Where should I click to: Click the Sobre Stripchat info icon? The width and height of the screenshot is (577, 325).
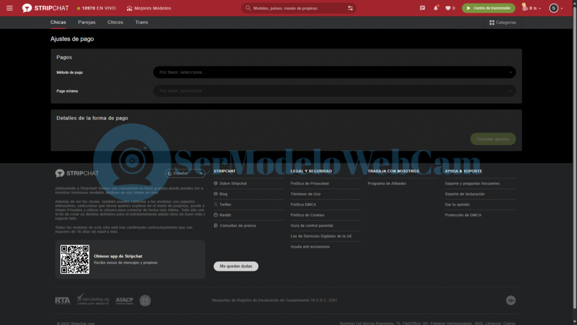[216, 183]
